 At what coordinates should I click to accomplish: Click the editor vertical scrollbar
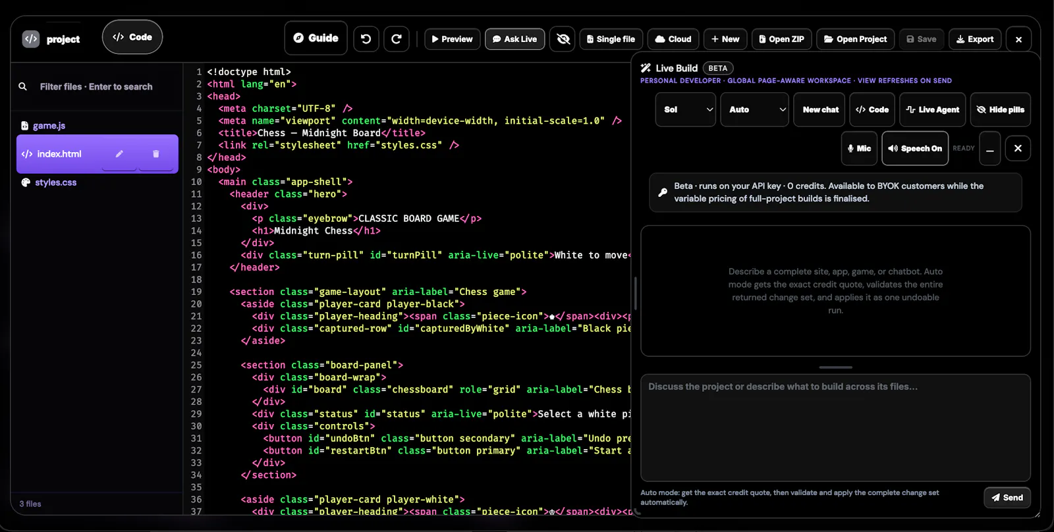pyautogui.click(x=635, y=293)
